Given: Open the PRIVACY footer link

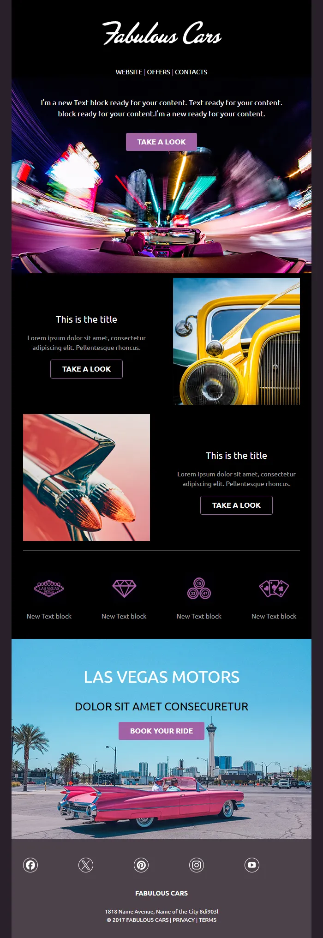Looking at the screenshot, I should point(184,920).
